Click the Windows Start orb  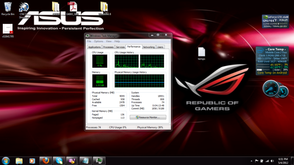click(x=6, y=161)
